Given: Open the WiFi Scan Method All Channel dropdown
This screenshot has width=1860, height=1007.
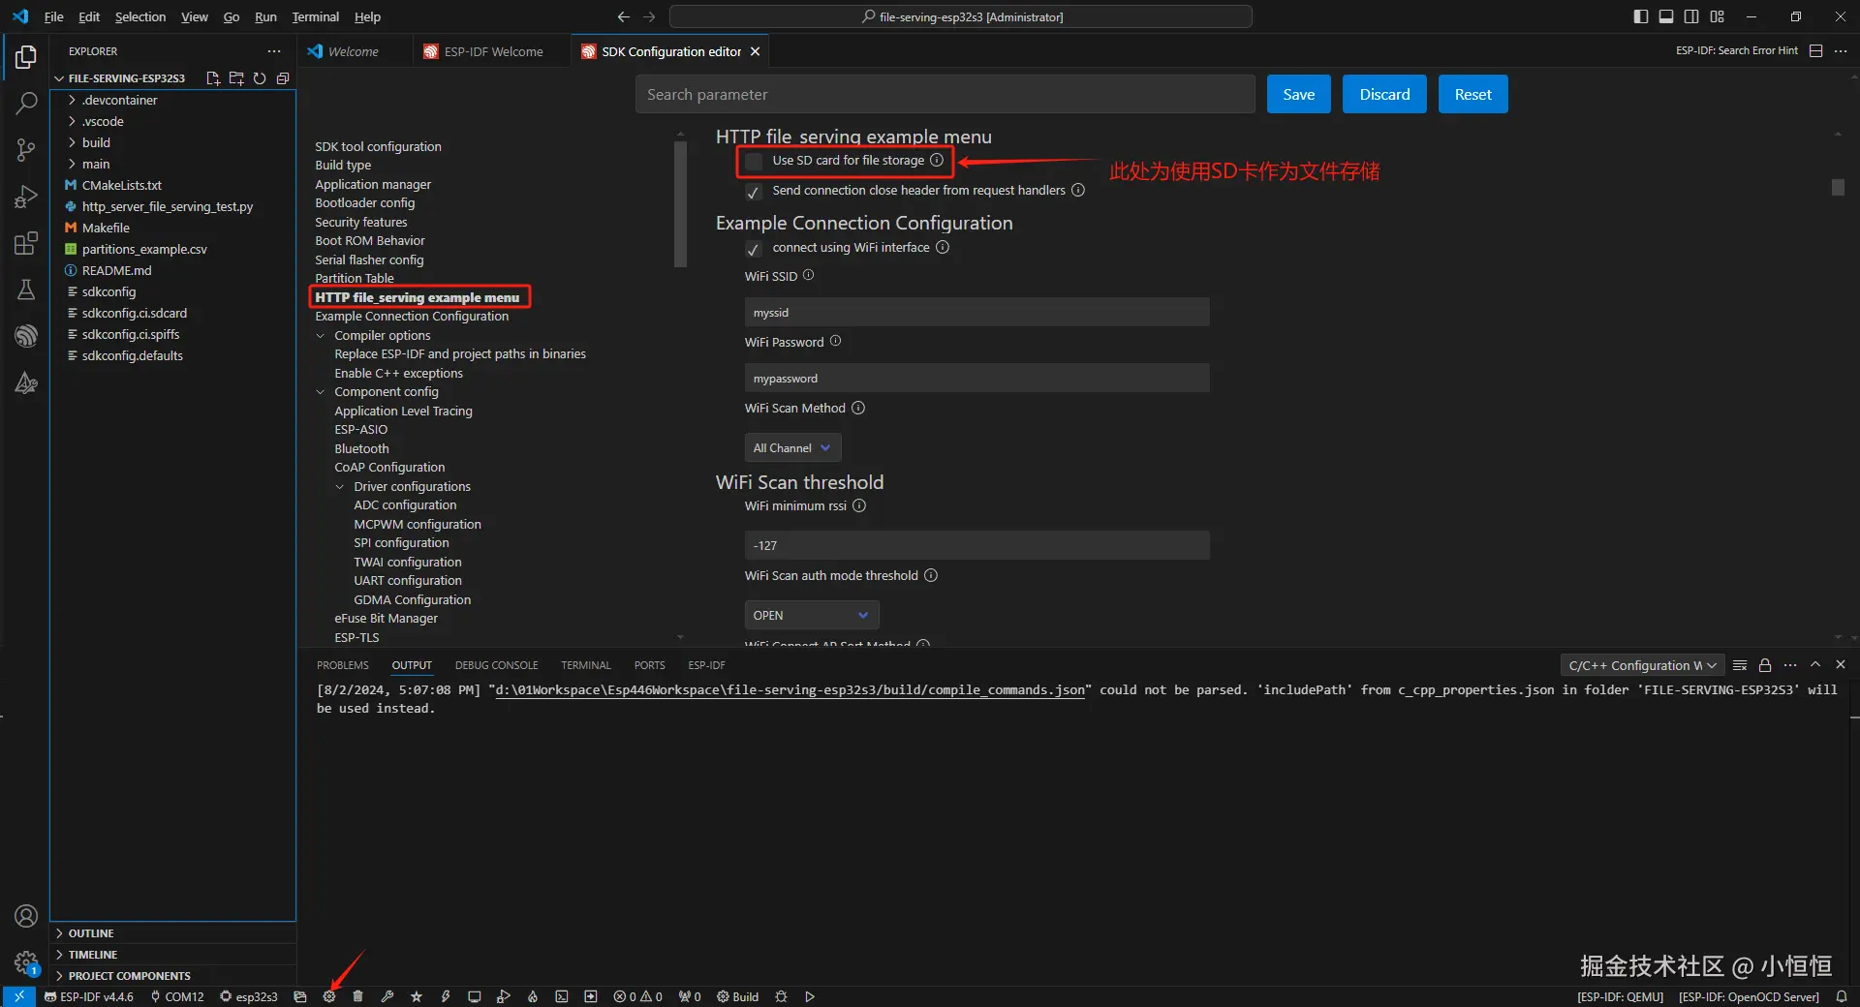Looking at the screenshot, I should [x=792, y=448].
